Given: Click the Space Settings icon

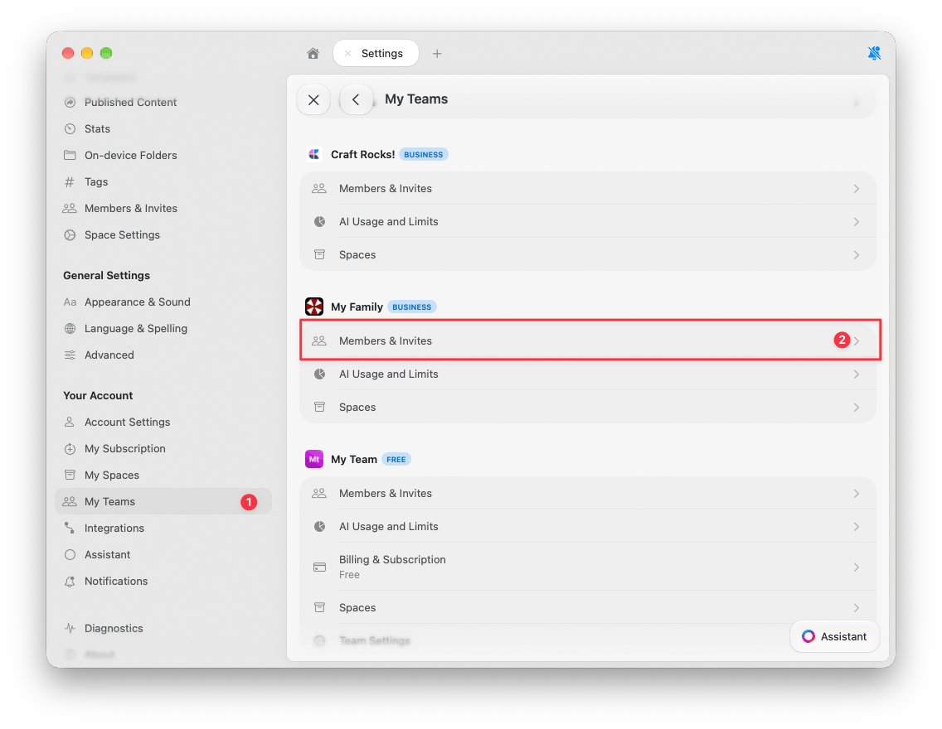Looking at the screenshot, I should (x=70, y=234).
